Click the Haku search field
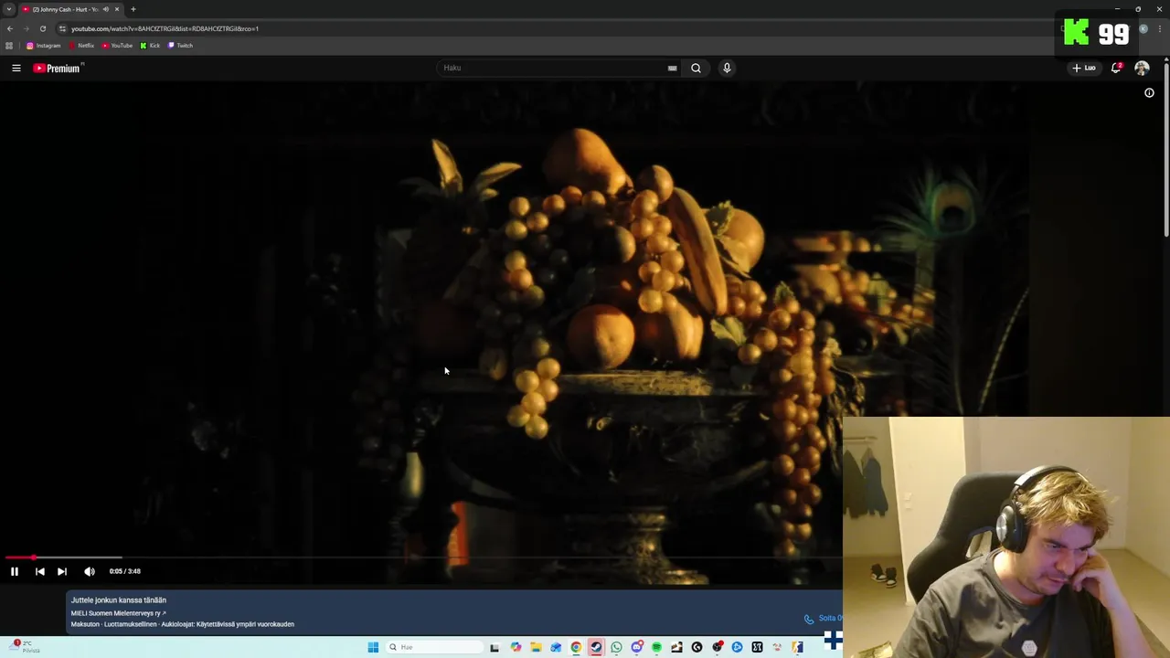The image size is (1170, 658). (x=553, y=68)
